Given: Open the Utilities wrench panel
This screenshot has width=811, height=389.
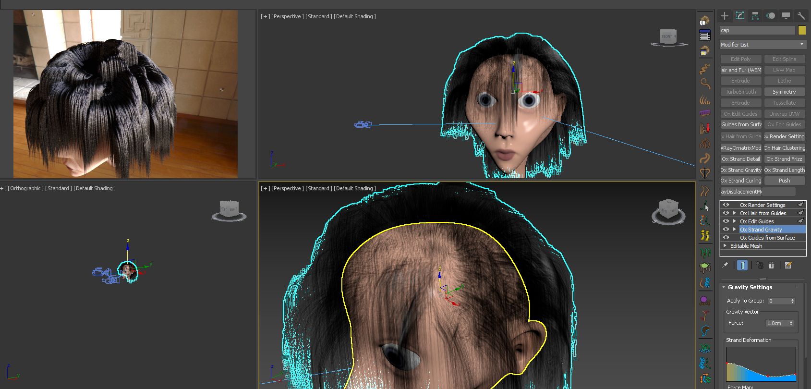Looking at the screenshot, I should [x=801, y=16].
